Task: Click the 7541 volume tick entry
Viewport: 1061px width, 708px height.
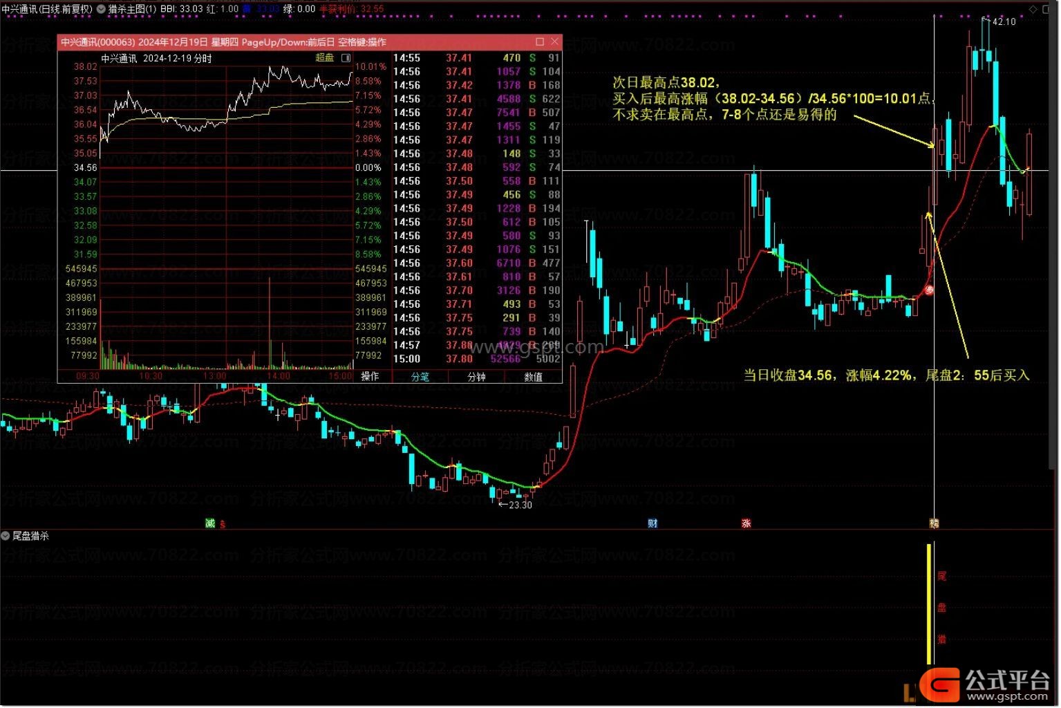Action: (508, 113)
